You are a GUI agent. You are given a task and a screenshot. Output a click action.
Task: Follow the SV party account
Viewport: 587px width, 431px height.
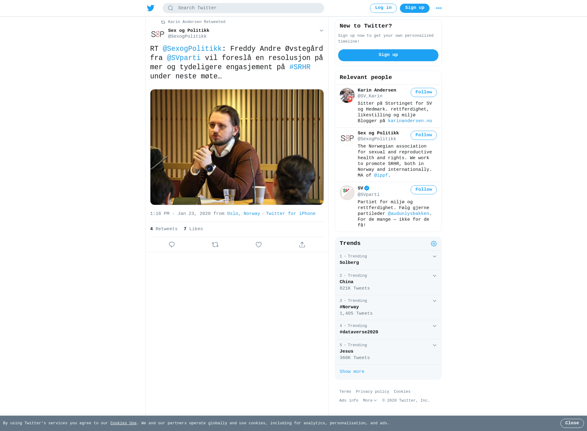(424, 190)
